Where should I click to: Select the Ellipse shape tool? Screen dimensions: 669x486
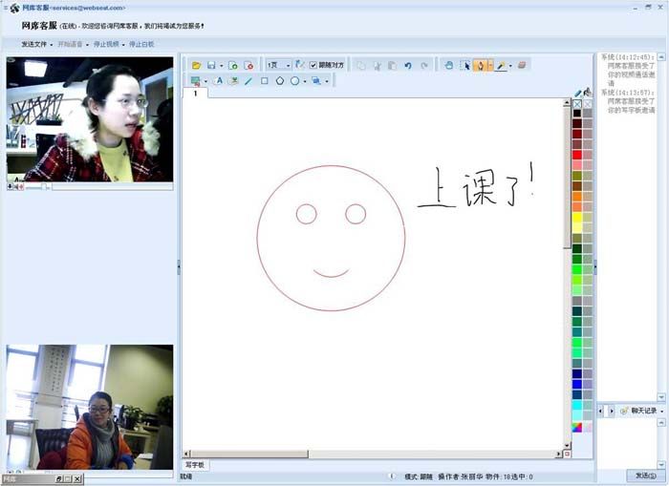pos(294,80)
